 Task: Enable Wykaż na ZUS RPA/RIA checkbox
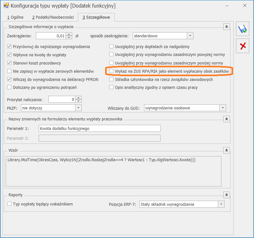111,71
